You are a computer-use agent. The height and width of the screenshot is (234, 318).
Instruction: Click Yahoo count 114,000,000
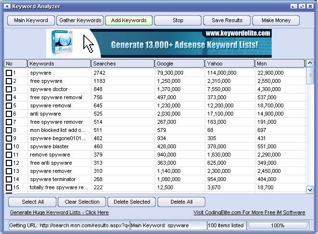222,73
